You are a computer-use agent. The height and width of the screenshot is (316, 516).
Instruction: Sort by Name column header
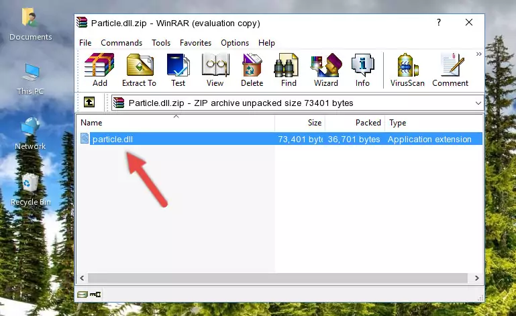point(176,123)
